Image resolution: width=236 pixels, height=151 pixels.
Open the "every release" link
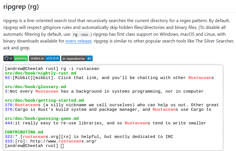coord(78,41)
